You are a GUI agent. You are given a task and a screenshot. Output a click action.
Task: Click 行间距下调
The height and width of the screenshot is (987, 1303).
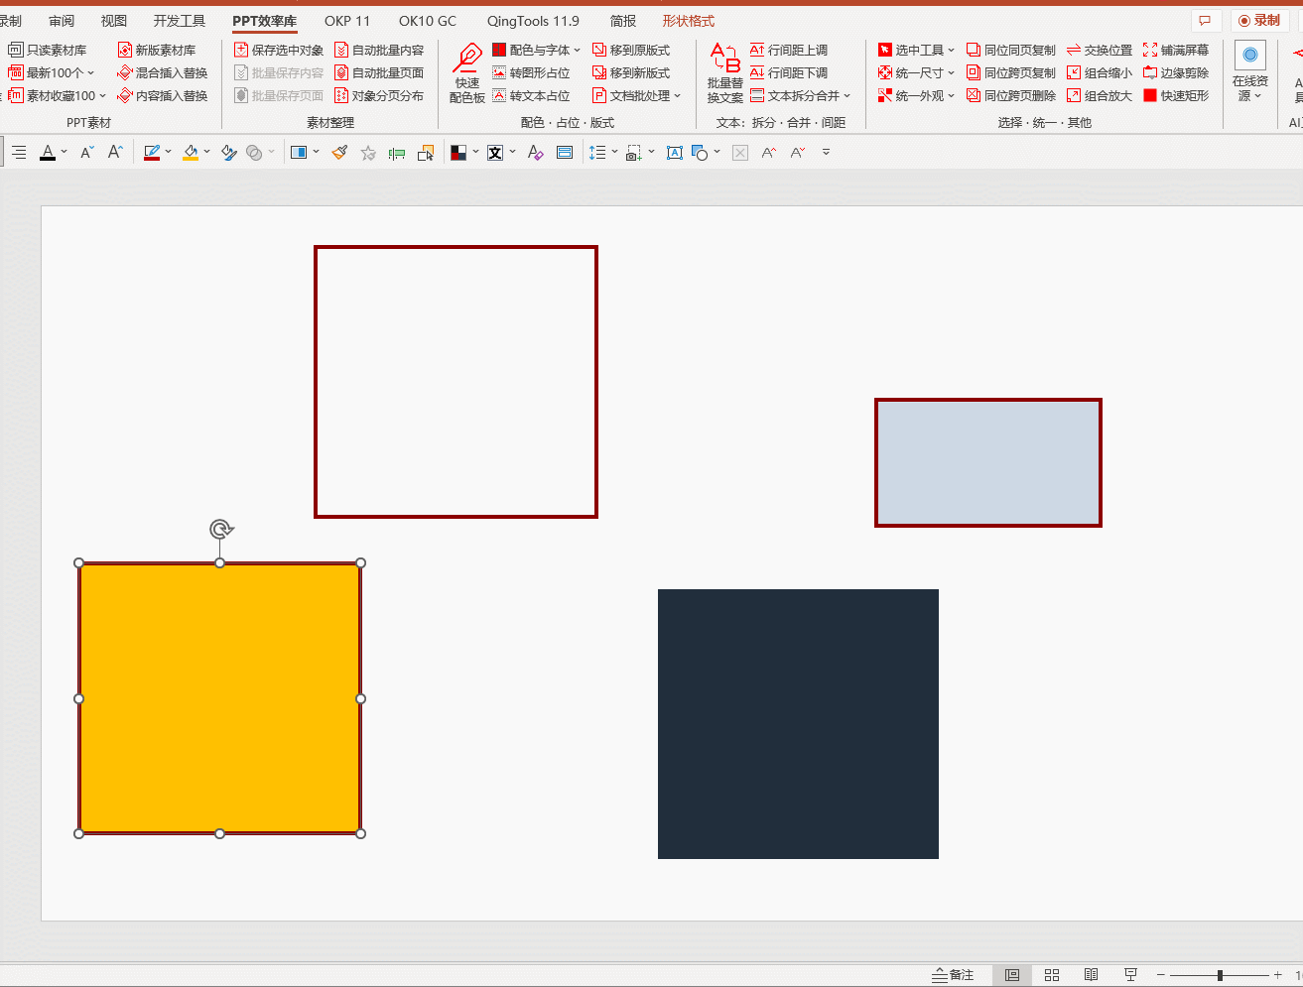click(x=789, y=72)
